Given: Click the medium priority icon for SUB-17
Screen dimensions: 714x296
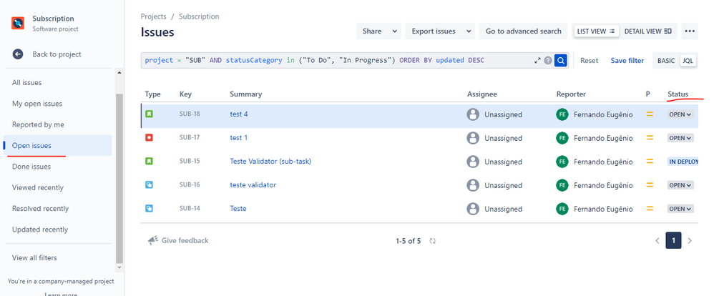Looking at the screenshot, I should [650, 137].
